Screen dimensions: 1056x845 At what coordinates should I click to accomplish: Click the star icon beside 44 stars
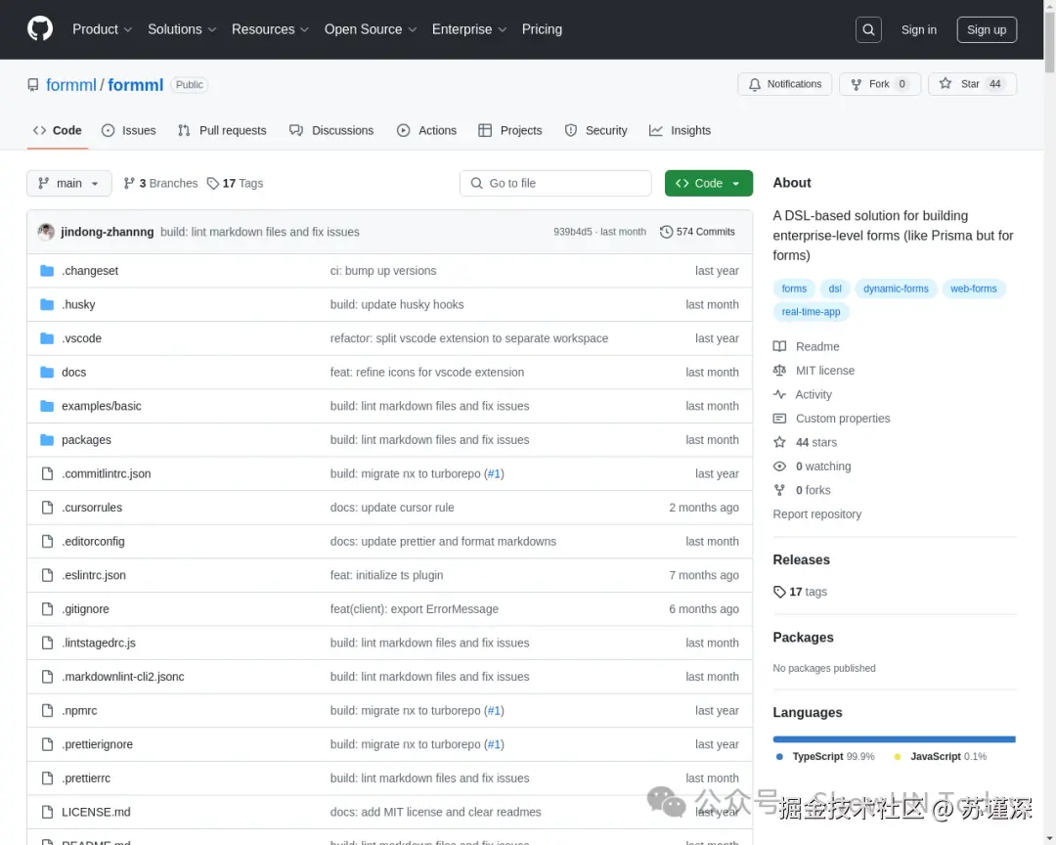(779, 442)
